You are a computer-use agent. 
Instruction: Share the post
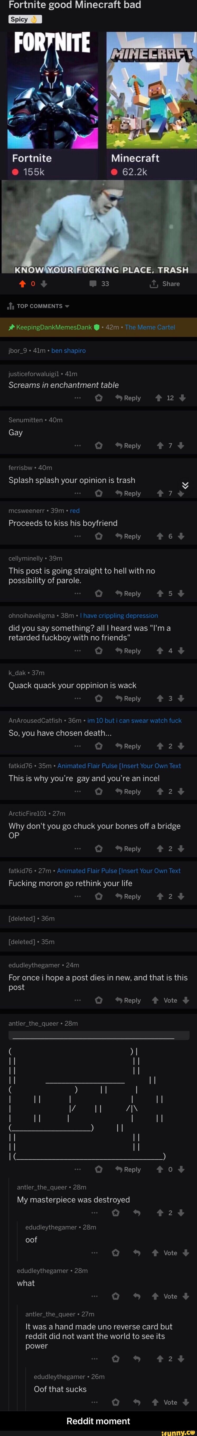click(165, 284)
